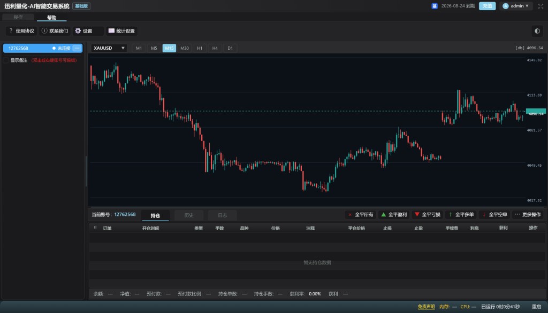This screenshot has width=548, height=313.
Task: Click the left sidebar splitter handle
Action: (x=86, y=171)
